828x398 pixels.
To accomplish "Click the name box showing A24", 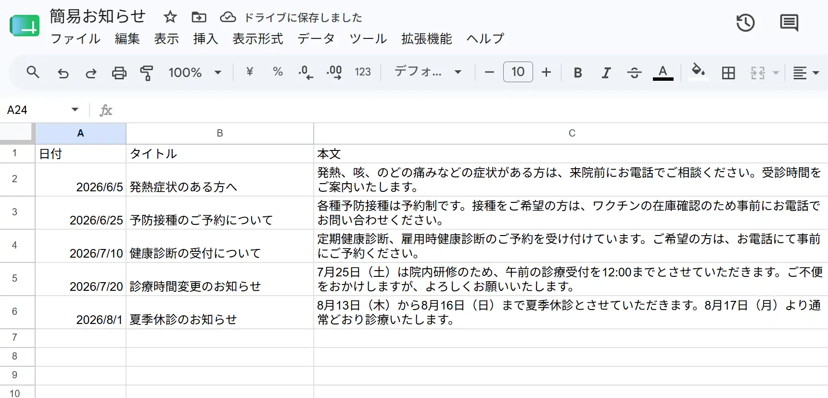I will pos(36,110).
